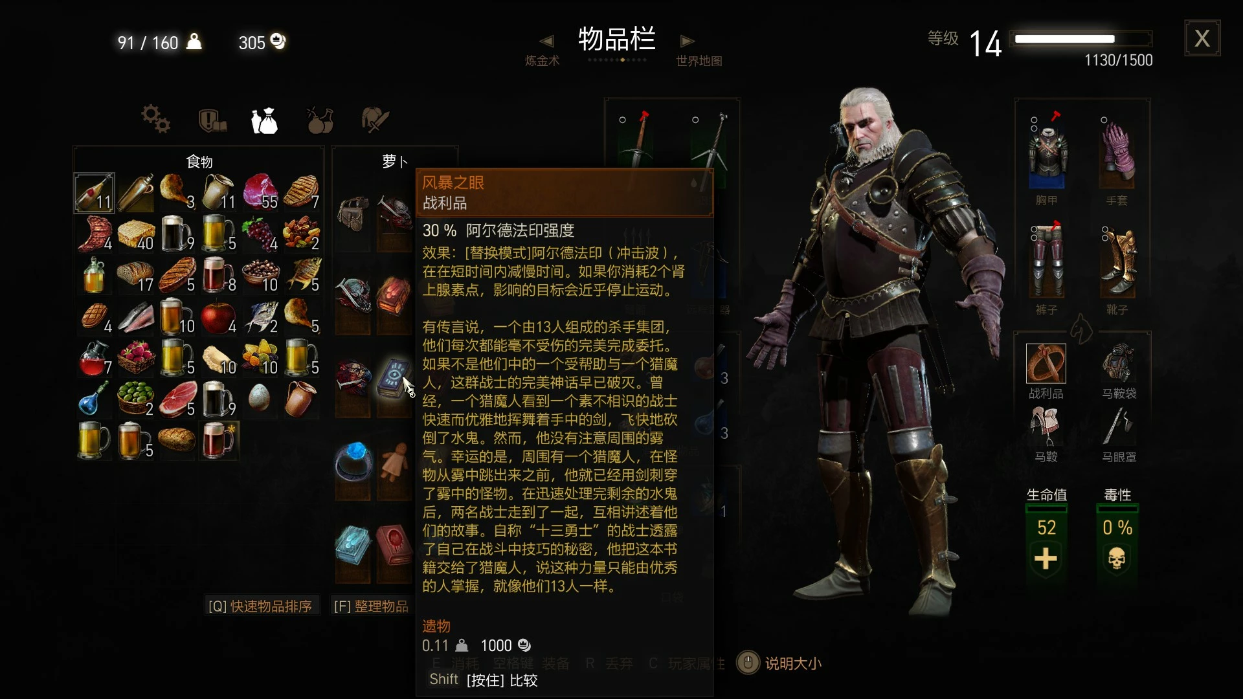Select the food bag filter icon

[264, 120]
